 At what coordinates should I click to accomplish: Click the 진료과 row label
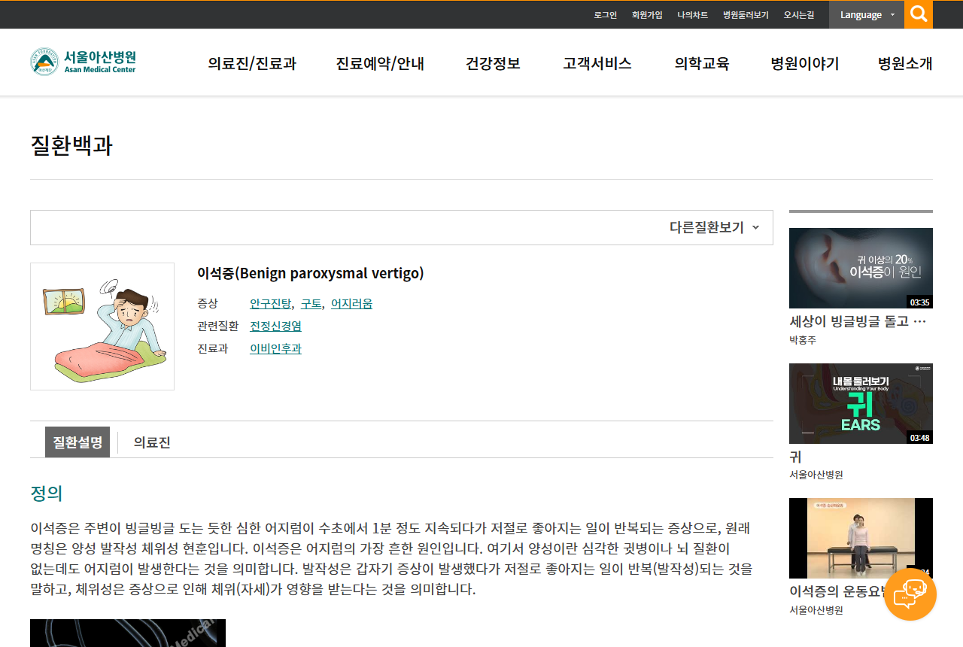point(213,349)
